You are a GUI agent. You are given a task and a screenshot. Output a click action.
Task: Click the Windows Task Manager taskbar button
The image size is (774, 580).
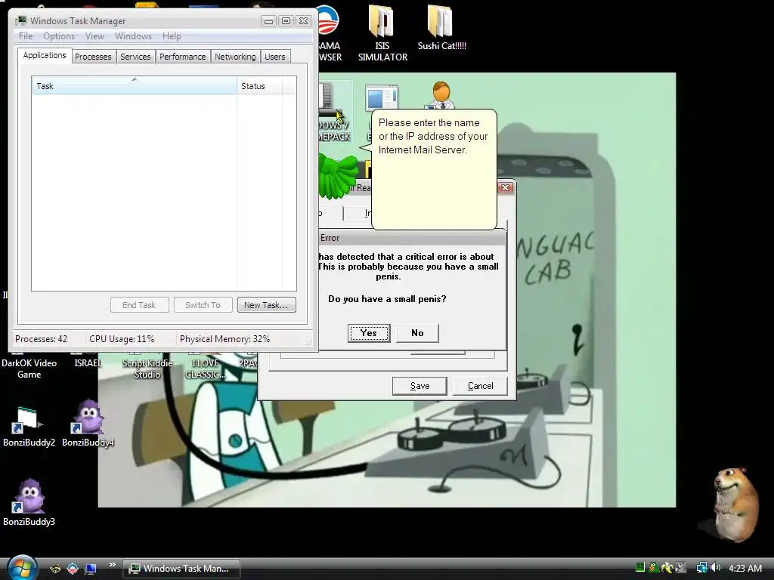click(181, 568)
